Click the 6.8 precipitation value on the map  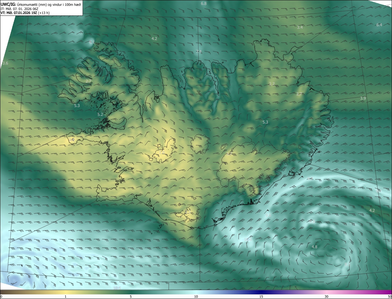pyautogui.click(x=204, y=3)
